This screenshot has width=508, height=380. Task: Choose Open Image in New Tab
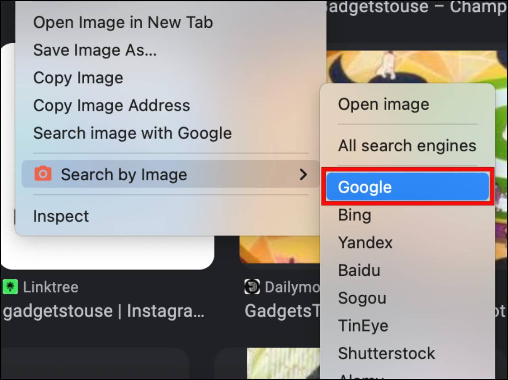[123, 22]
